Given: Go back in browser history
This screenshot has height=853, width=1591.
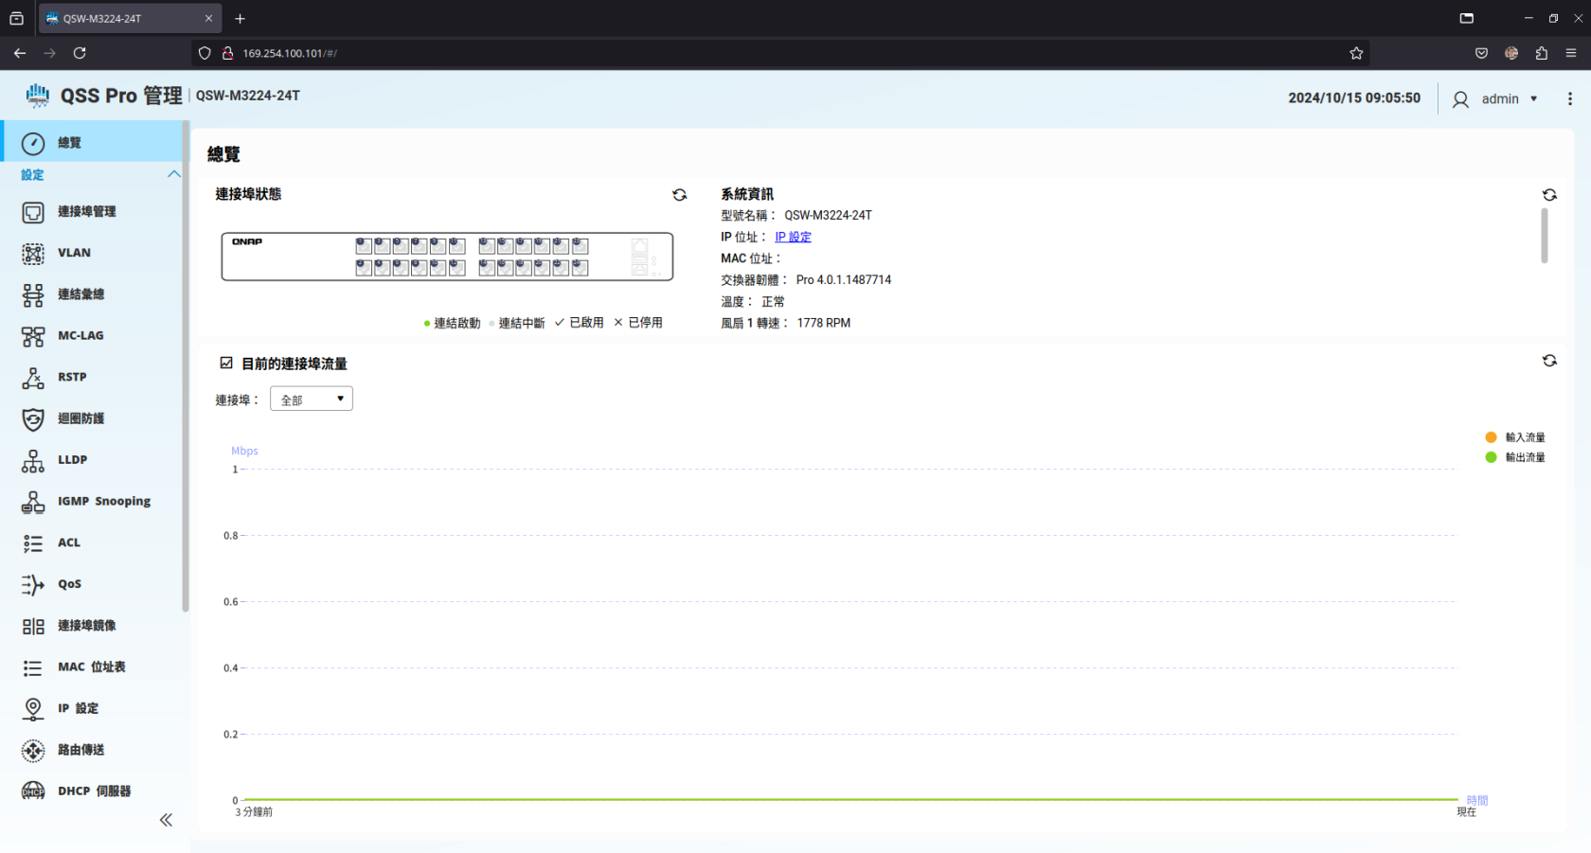Looking at the screenshot, I should [20, 53].
